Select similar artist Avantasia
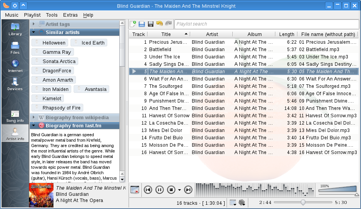Screen dimensions: 361x209 coord(91,89)
